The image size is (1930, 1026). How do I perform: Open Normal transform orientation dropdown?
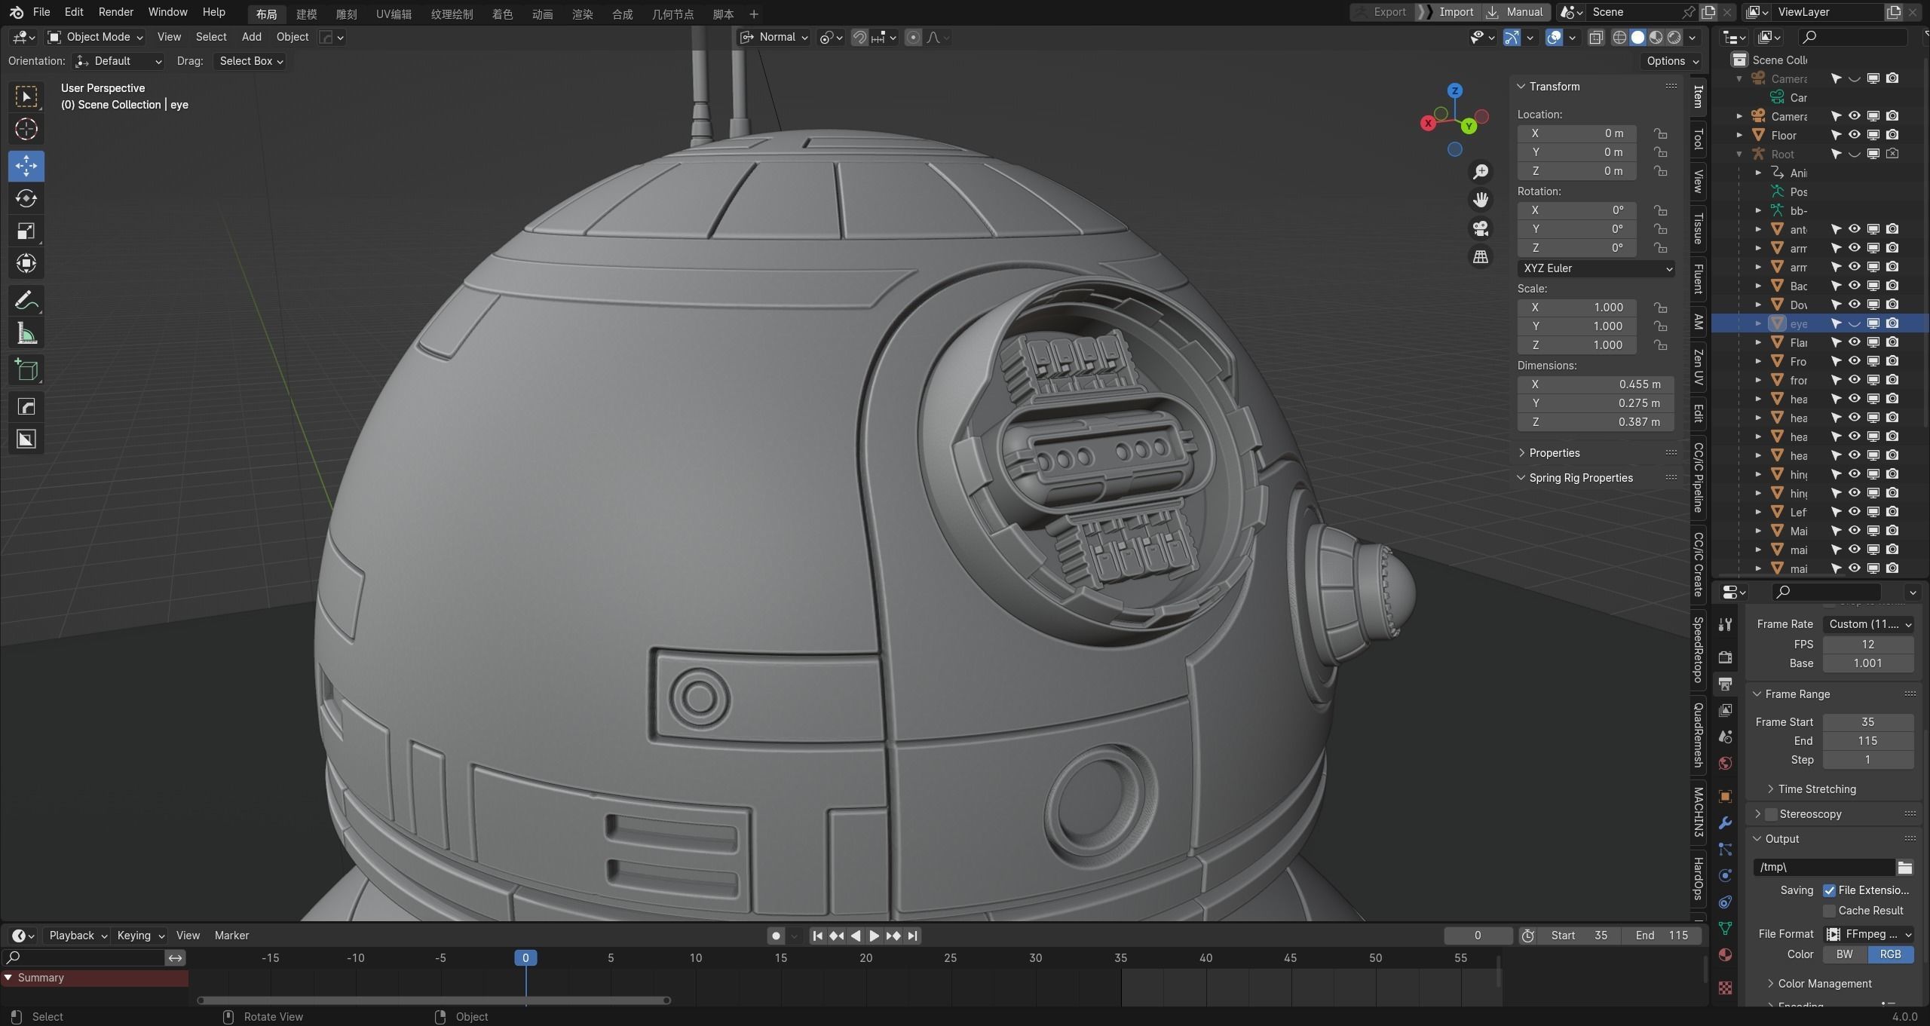point(774,37)
